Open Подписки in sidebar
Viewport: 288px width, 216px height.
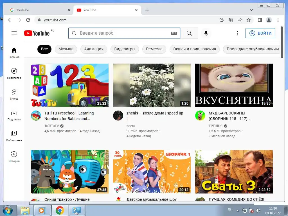[x=14, y=115]
